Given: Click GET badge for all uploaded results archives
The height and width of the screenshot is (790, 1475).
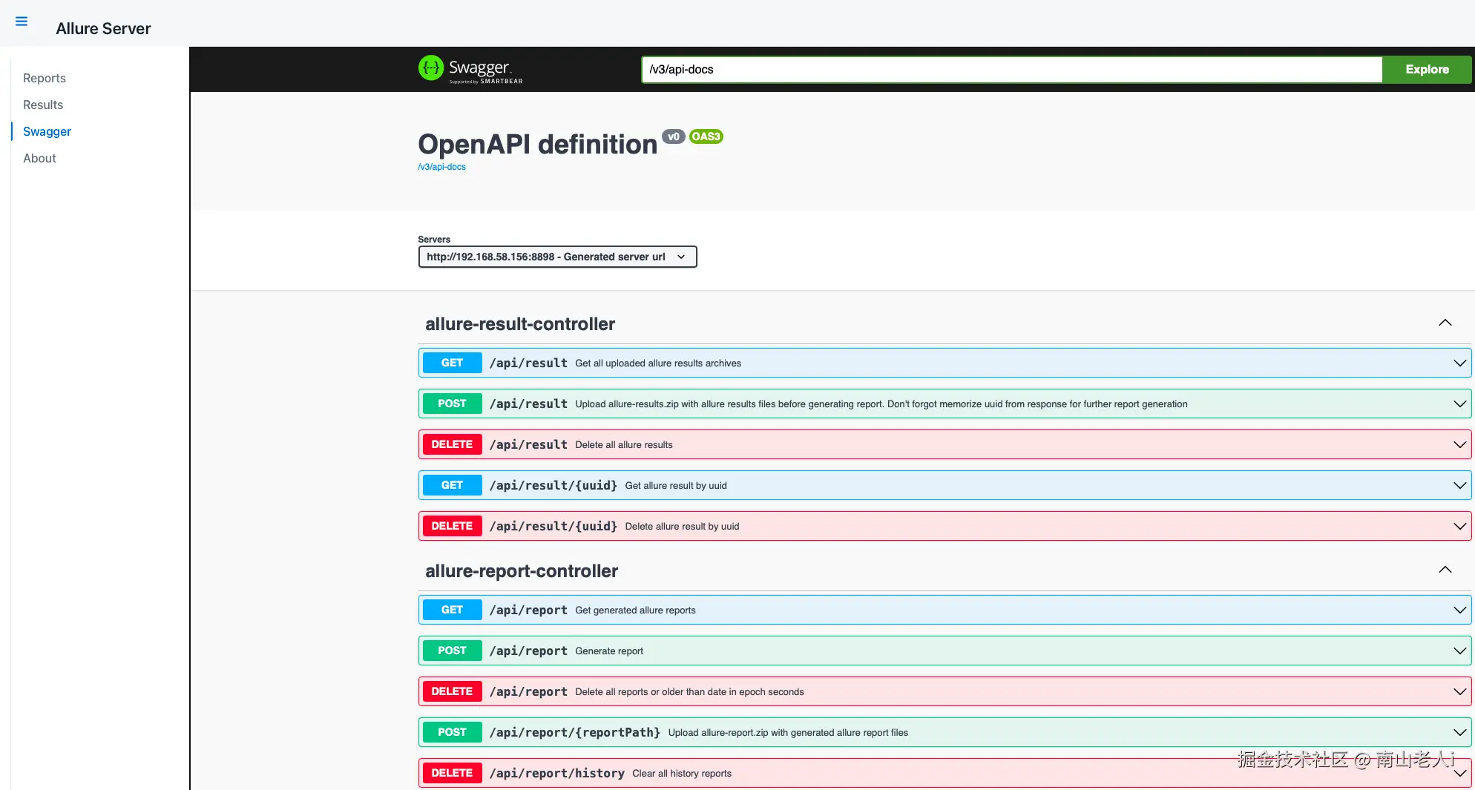Looking at the screenshot, I should point(452,363).
